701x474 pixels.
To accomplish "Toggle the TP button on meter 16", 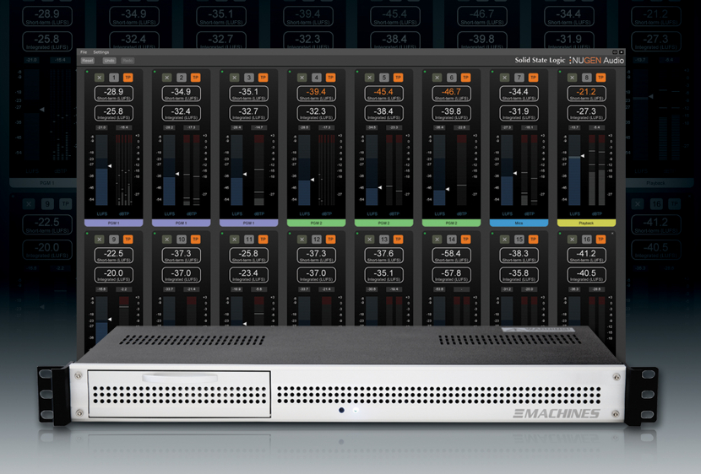I will 600,240.
